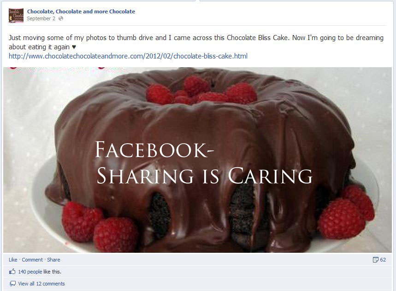Click the raspberries on the plate's right side

[346, 212]
